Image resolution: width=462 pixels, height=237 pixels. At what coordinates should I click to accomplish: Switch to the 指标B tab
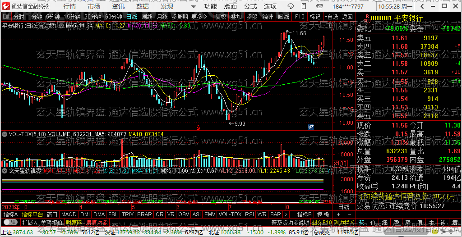tap(305, 214)
